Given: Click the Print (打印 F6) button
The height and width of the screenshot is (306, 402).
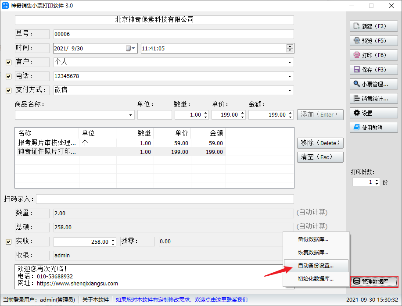Looking at the screenshot, I should [x=373, y=55].
